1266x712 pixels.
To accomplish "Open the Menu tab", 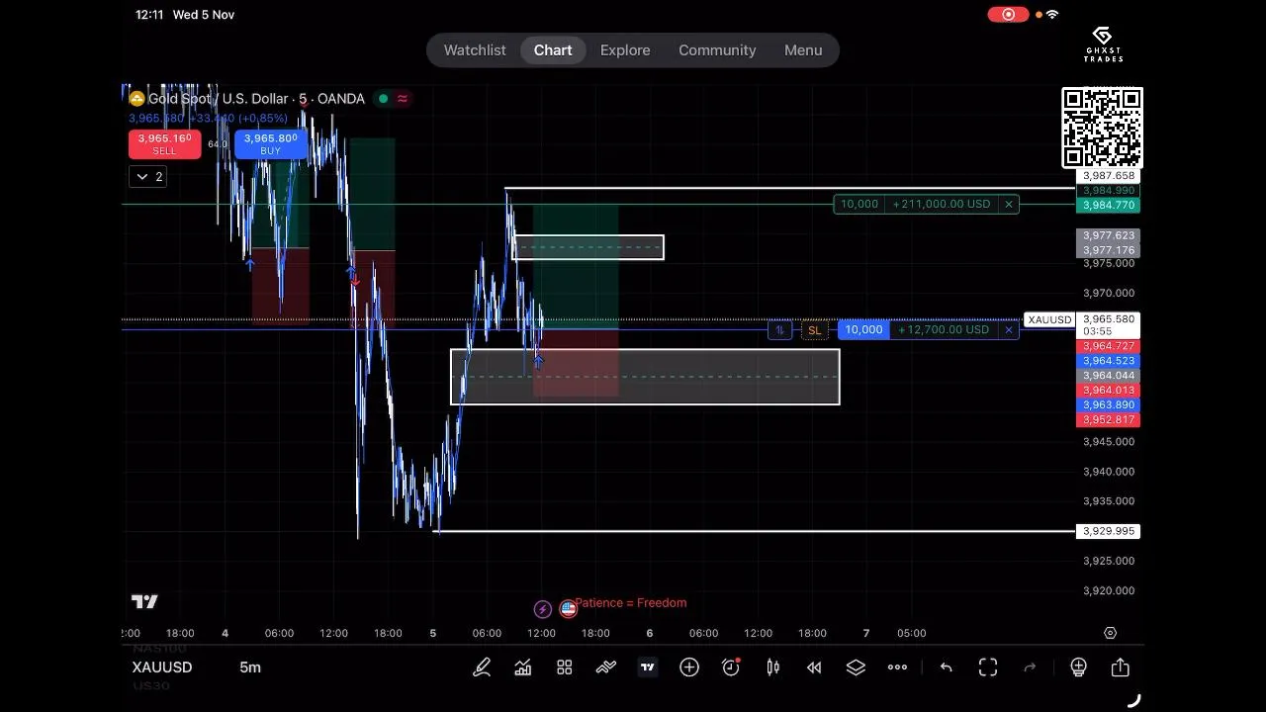I will (x=803, y=50).
